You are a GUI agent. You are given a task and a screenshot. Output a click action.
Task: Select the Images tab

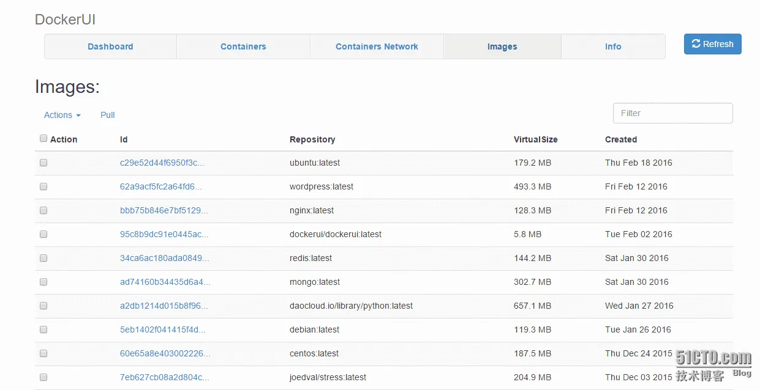502,46
